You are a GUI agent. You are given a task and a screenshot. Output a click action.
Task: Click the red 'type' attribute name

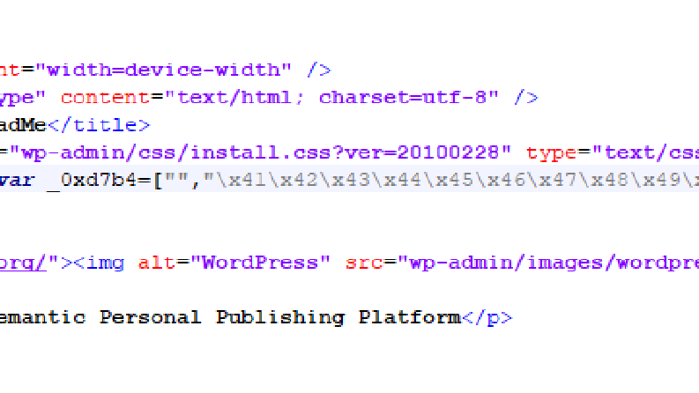pyautogui.click(x=552, y=153)
